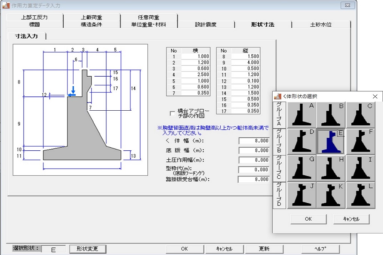Switch to the 単位重量・材料 tab

click(148, 24)
